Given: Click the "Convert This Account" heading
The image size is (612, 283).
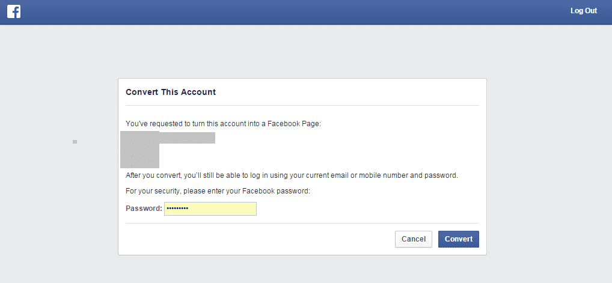Looking at the screenshot, I should 171,92.
